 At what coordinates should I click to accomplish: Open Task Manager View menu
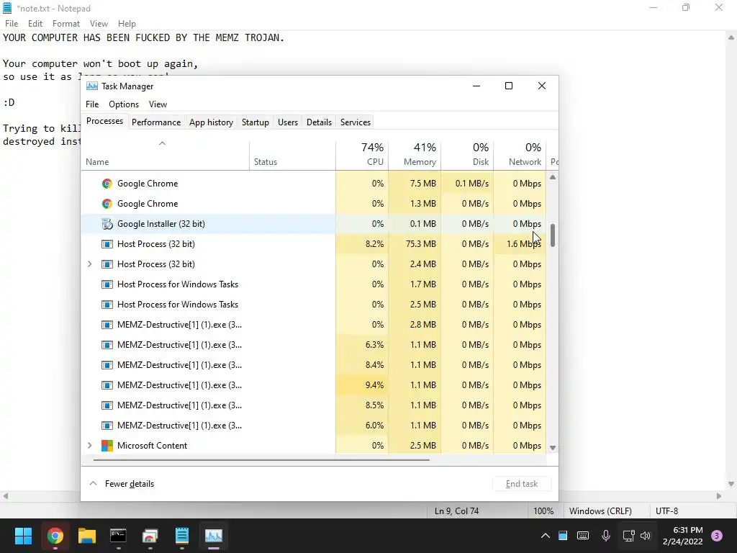coord(158,104)
